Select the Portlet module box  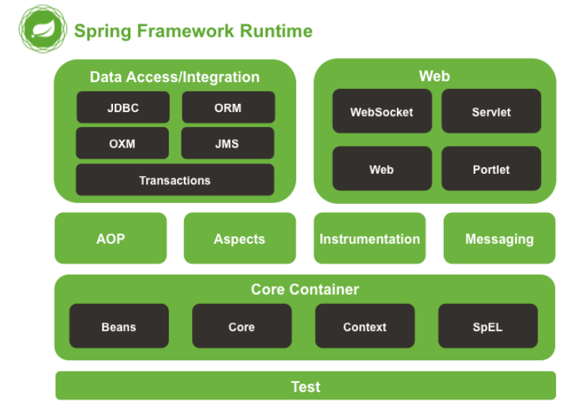point(491,169)
